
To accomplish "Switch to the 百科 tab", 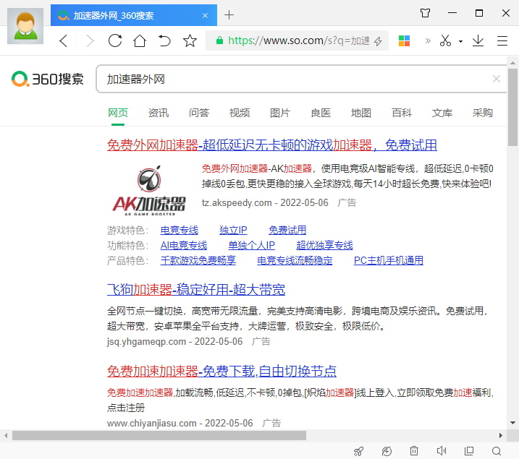I will coord(402,113).
